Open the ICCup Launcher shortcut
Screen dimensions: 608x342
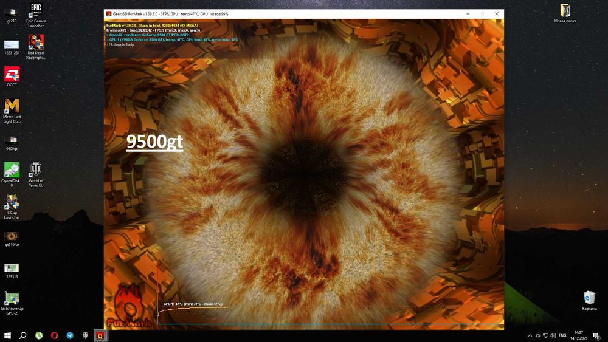click(12, 207)
